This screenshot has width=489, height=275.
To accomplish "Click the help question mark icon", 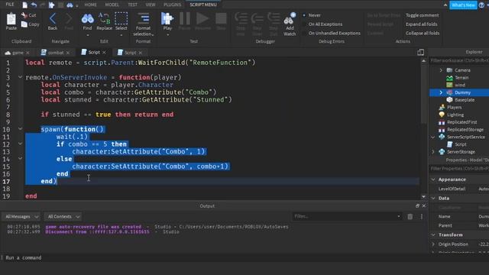I will click(x=482, y=5).
